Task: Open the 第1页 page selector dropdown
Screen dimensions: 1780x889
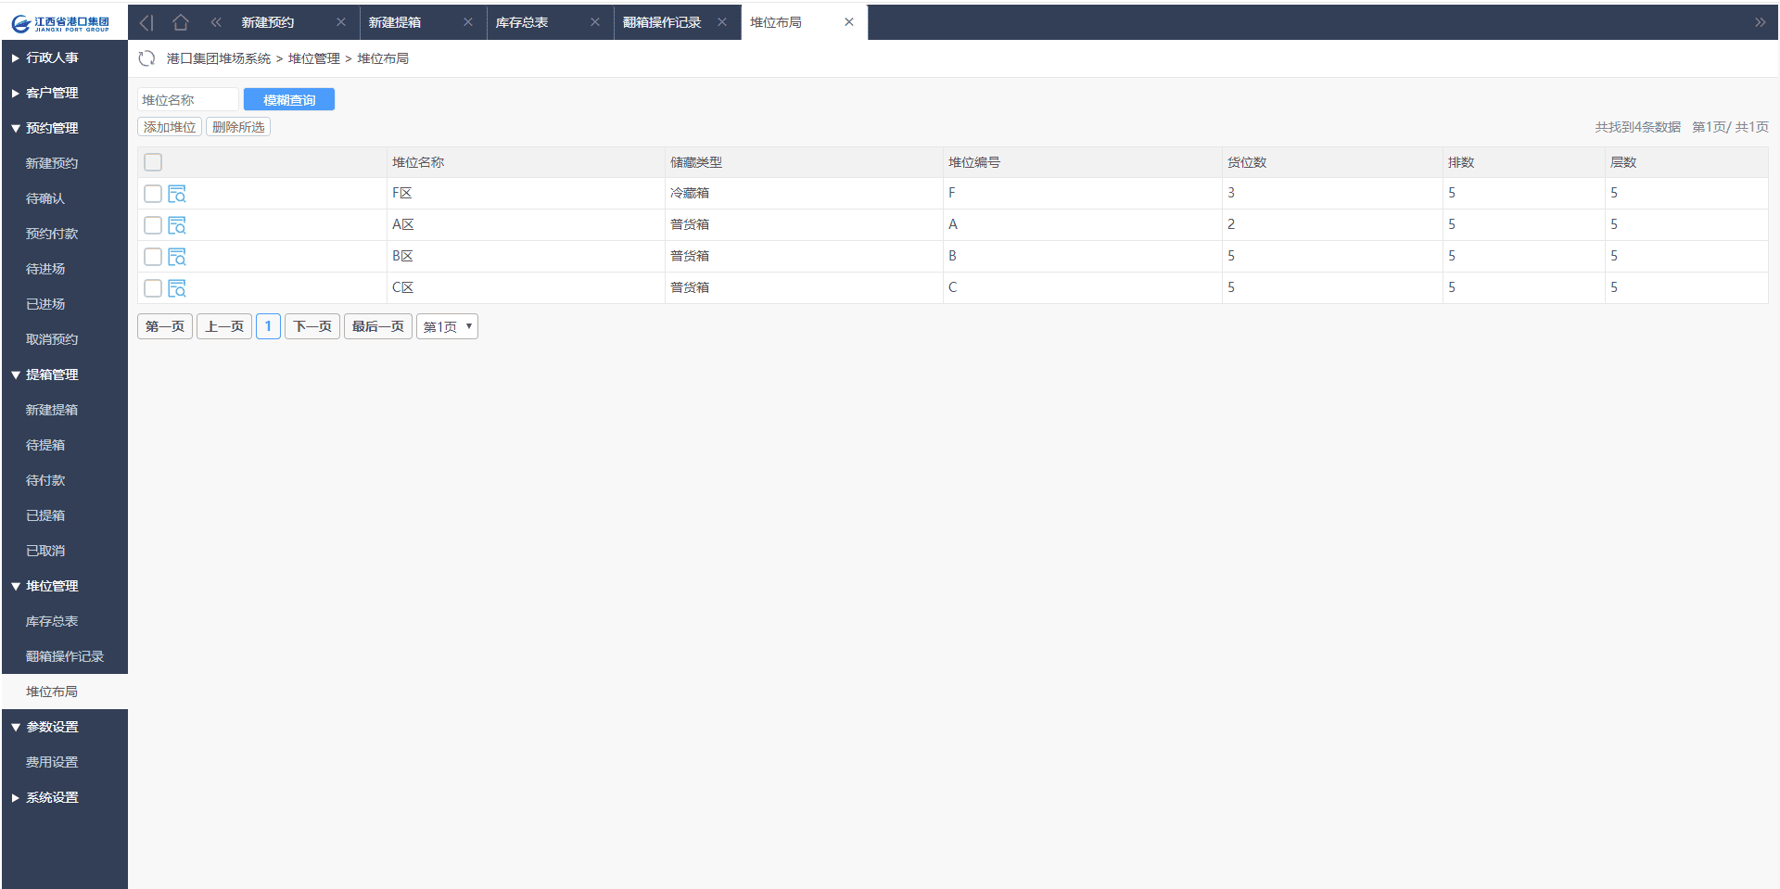Action: 447,326
